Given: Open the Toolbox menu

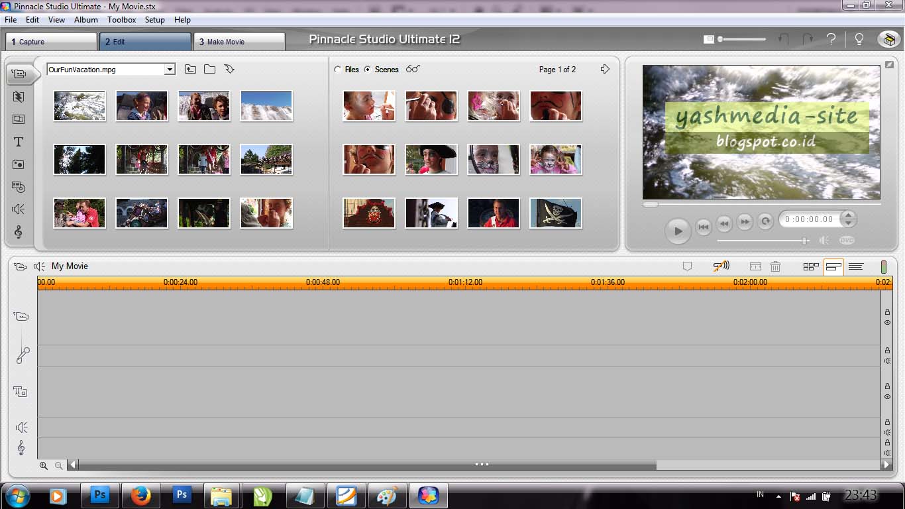Looking at the screenshot, I should [x=122, y=20].
